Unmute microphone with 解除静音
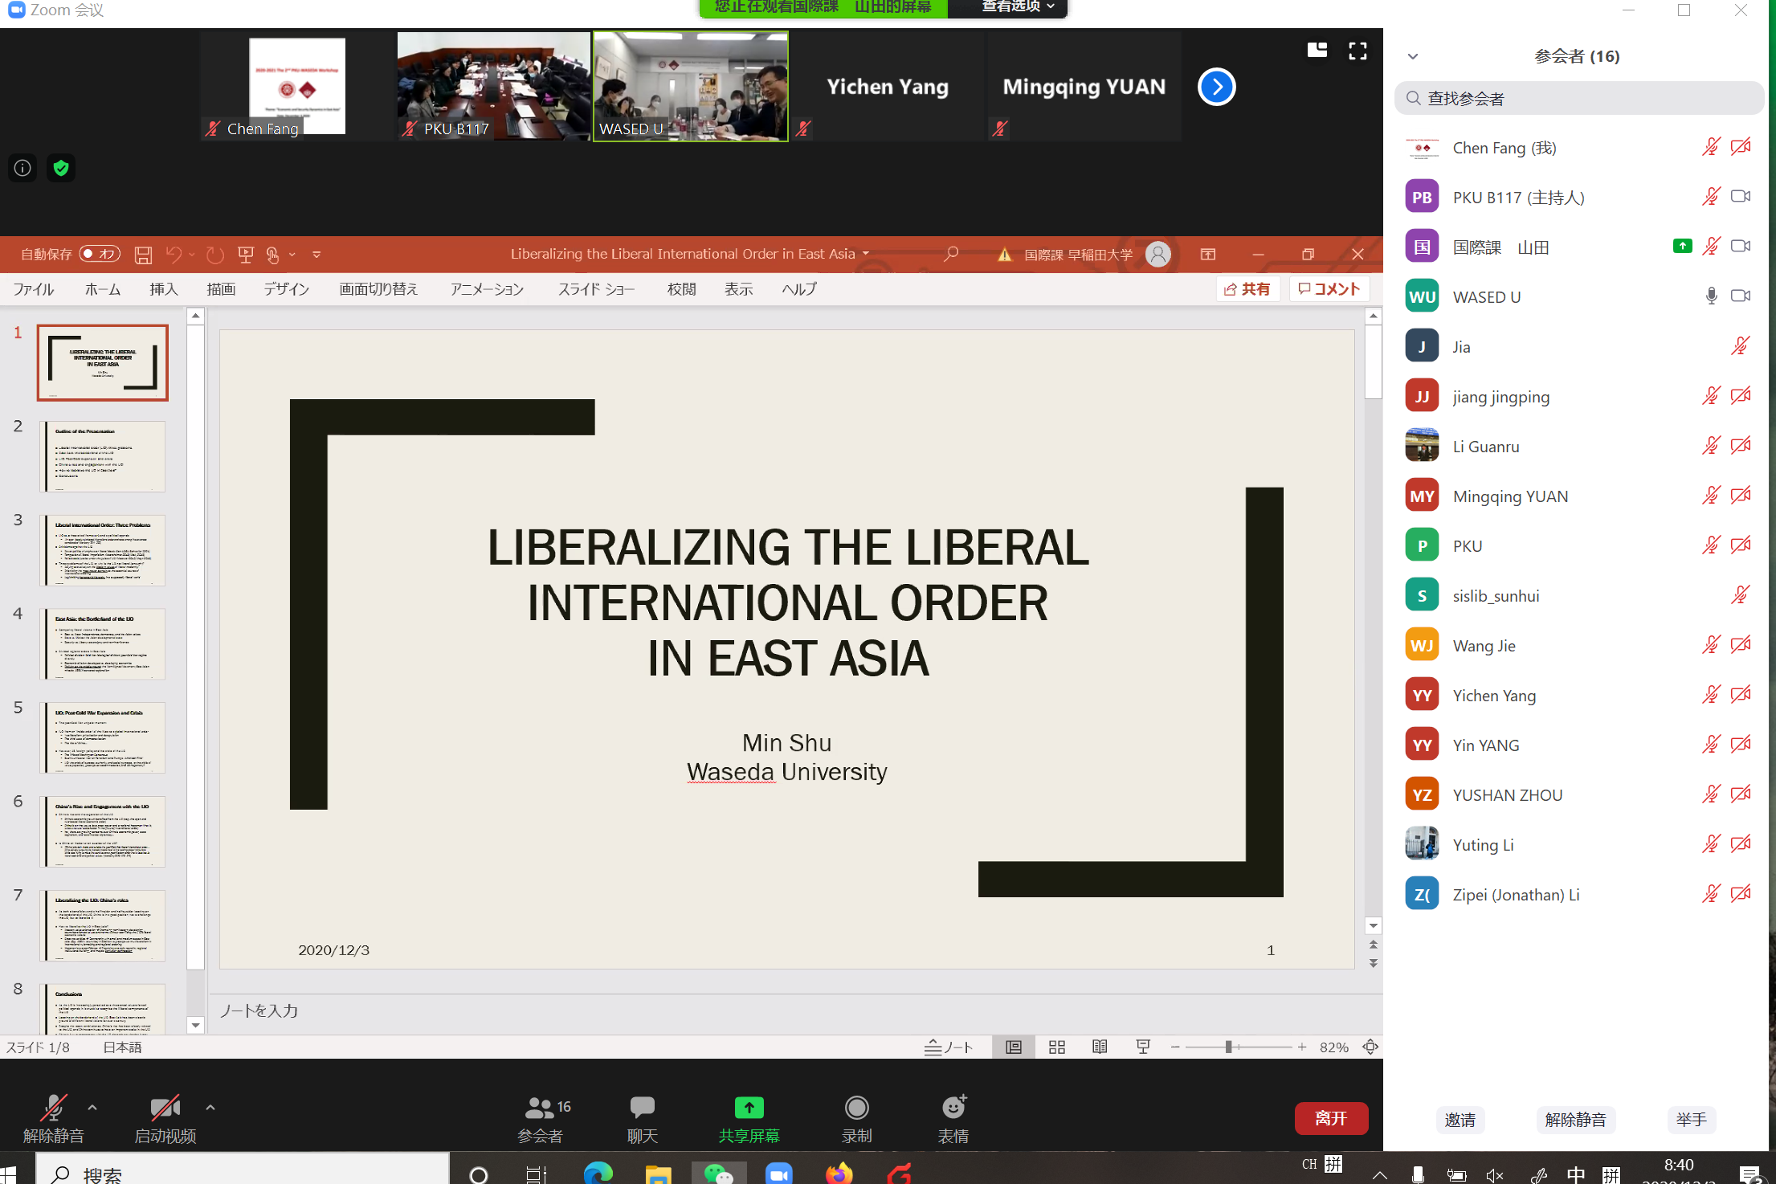The image size is (1776, 1184). (53, 1108)
